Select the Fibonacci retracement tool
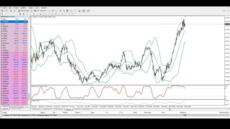 [x=27, y=14]
